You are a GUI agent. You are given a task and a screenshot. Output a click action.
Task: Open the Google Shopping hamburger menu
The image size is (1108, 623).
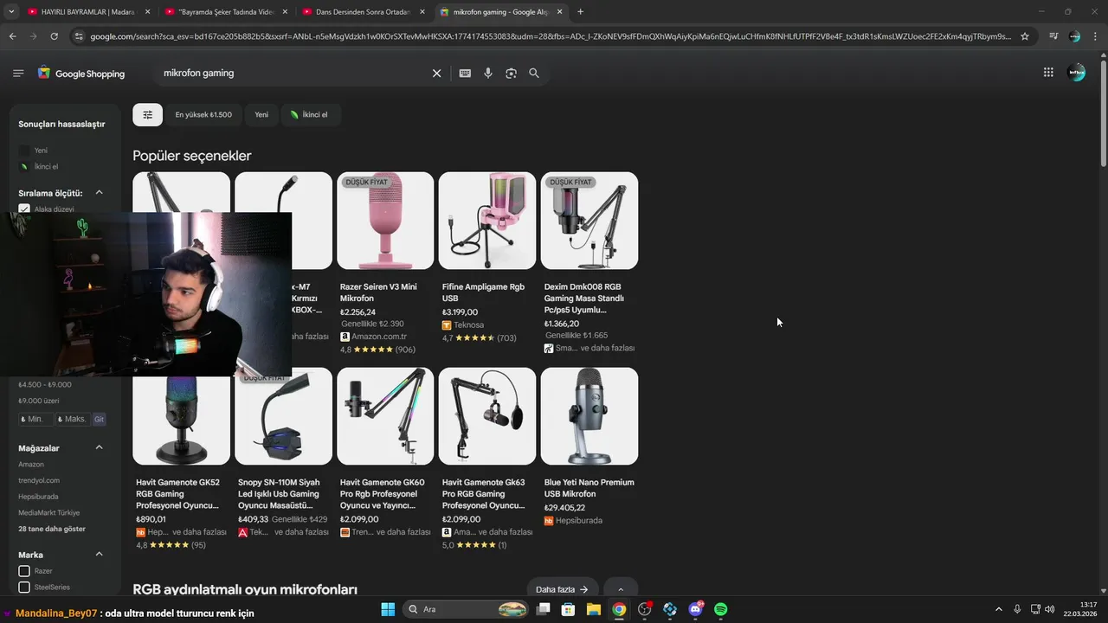click(18, 74)
